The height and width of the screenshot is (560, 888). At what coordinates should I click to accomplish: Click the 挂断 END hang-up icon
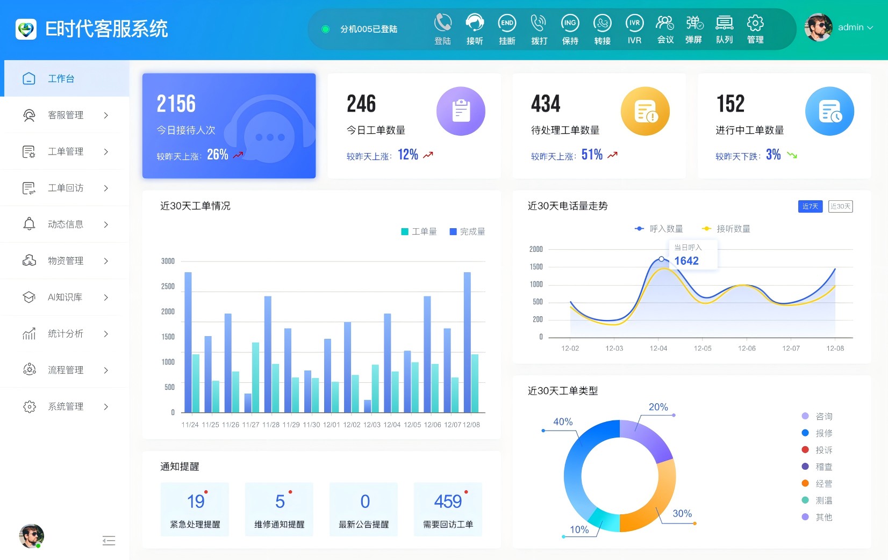(x=507, y=23)
